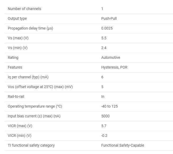Select the "-40 to 125" temperature range value

click(109, 106)
